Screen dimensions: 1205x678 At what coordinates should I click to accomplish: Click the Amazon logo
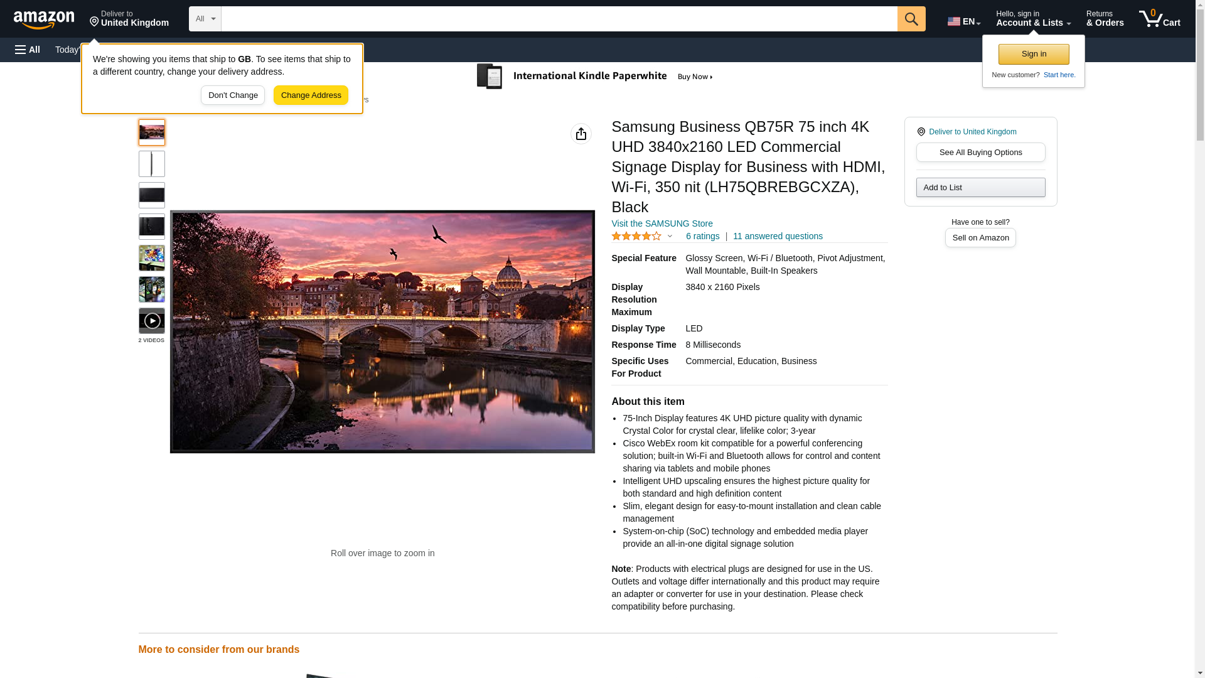click(x=44, y=19)
